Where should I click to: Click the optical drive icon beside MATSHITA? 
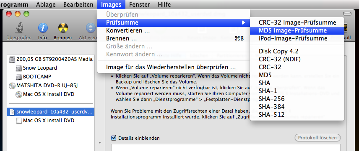click(12, 86)
